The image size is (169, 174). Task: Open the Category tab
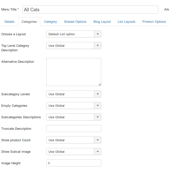pyautogui.click(x=50, y=22)
